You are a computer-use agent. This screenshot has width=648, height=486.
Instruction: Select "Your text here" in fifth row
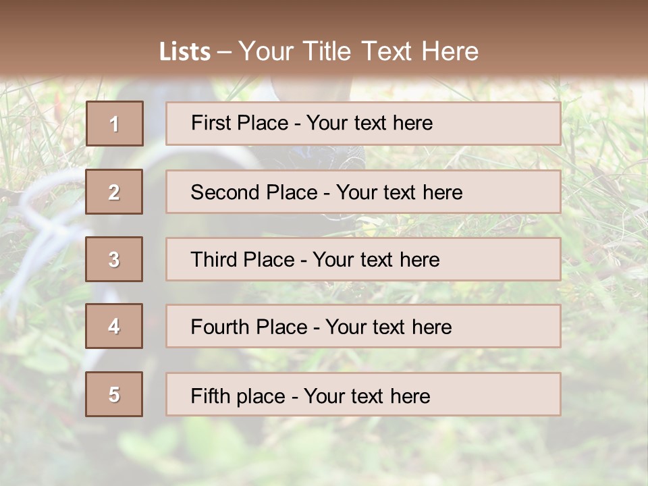(367, 396)
